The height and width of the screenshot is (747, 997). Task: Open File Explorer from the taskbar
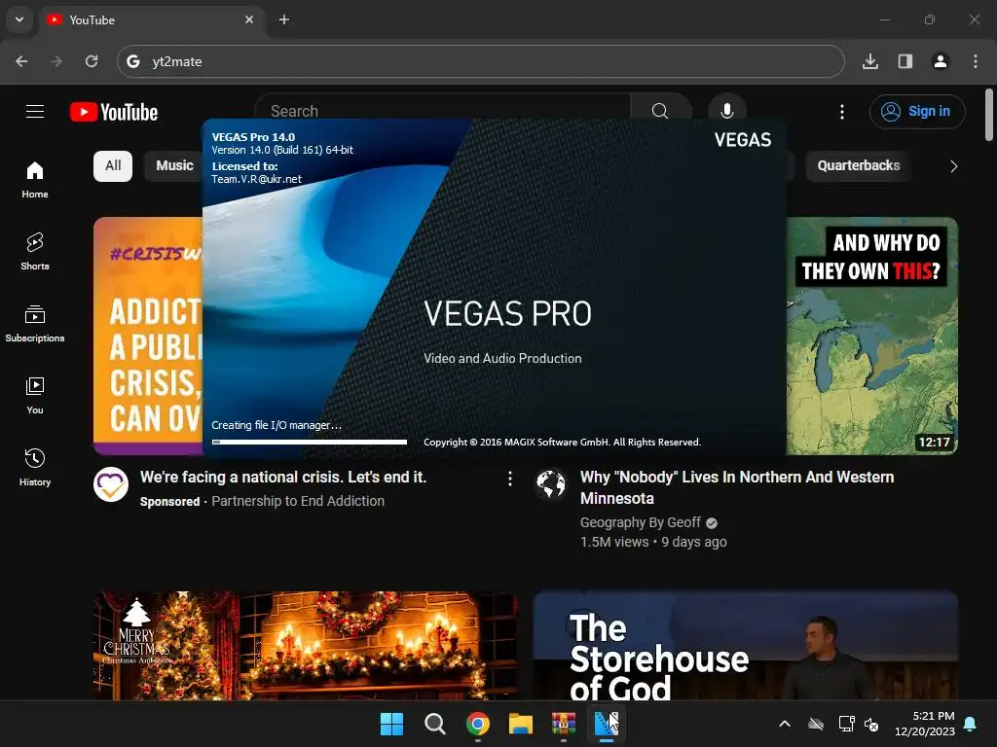pos(521,724)
